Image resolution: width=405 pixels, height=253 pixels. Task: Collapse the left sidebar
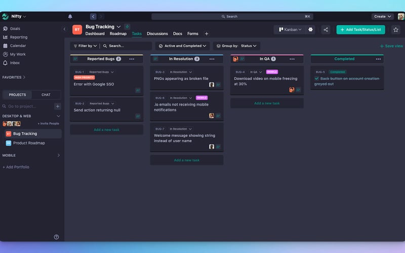pyautogui.click(x=64, y=29)
